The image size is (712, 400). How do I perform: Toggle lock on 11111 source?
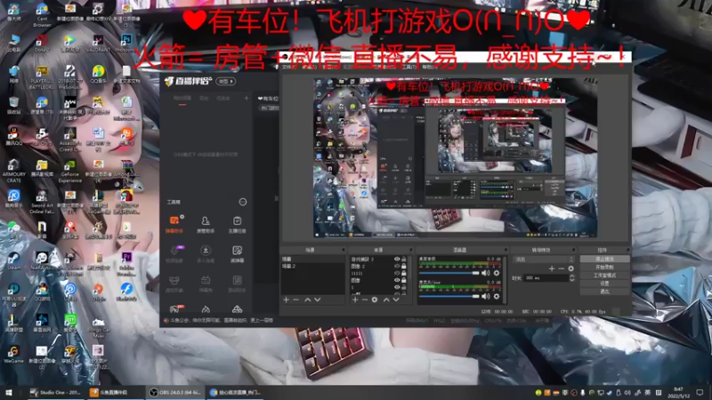coord(404,273)
